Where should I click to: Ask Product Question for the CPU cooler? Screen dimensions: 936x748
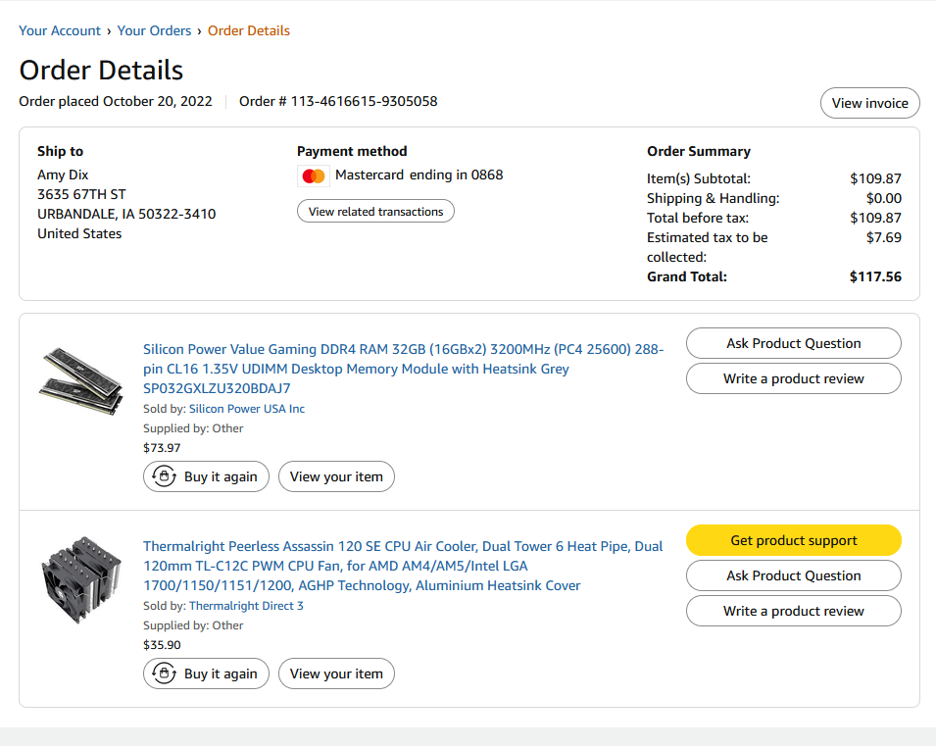[793, 575]
